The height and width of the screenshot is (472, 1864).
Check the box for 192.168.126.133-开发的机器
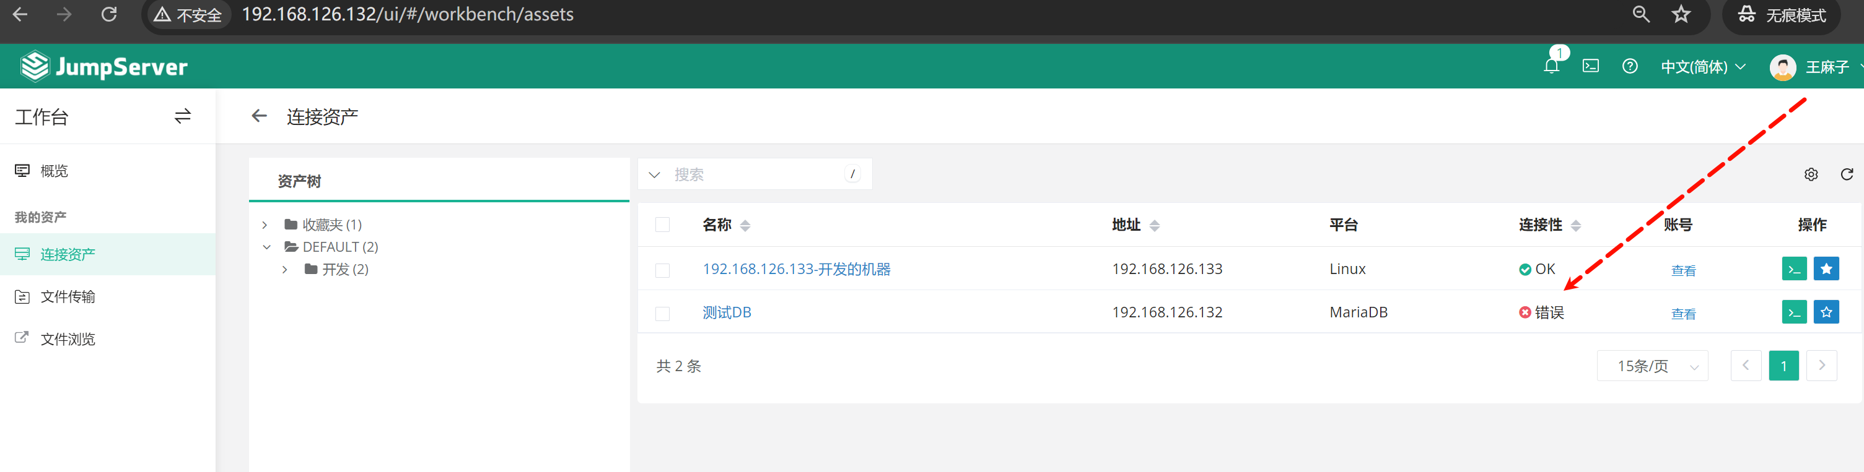coord(662,270)
